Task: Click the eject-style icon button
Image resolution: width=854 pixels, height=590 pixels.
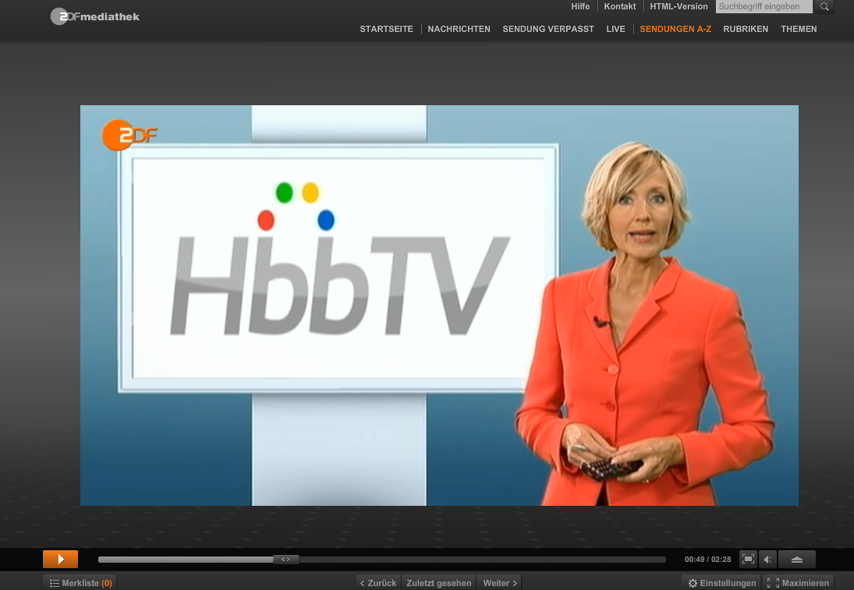Action: [796, 559]
